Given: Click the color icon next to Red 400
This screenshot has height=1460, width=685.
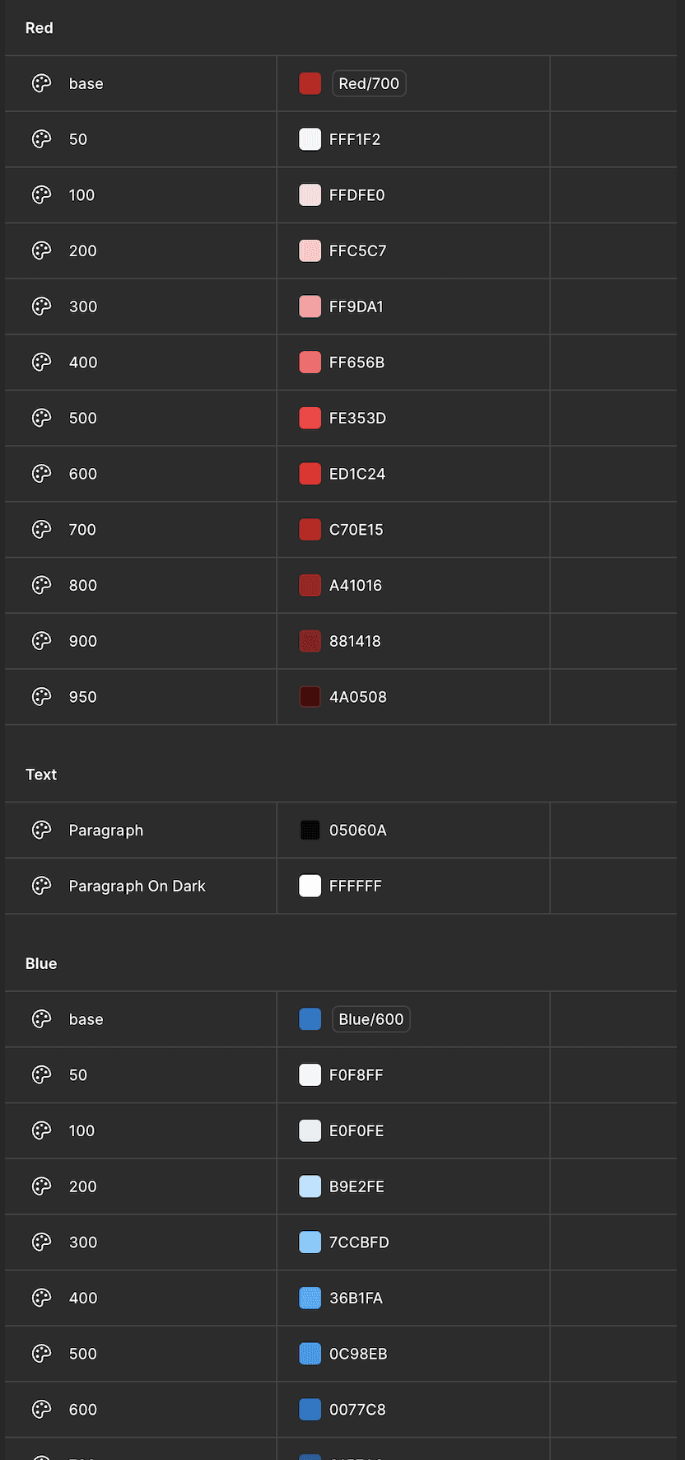Looking at the screenshot, I should [41, 362].
